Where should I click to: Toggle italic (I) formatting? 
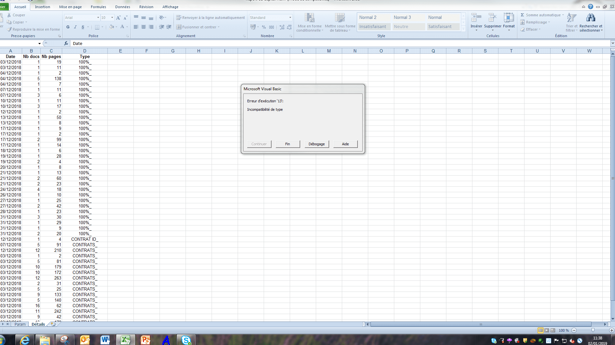point(75,27)
